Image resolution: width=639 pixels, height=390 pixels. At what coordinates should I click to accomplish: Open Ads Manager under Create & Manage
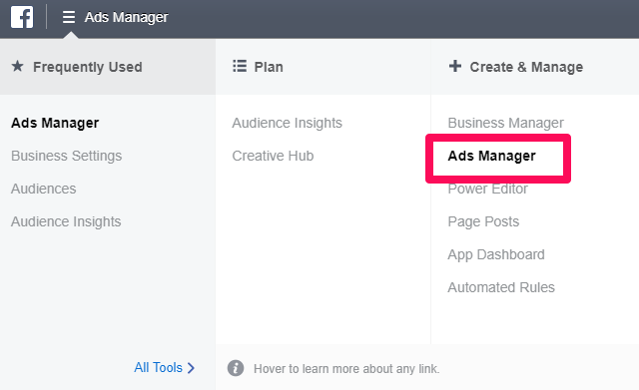[492, 156]
